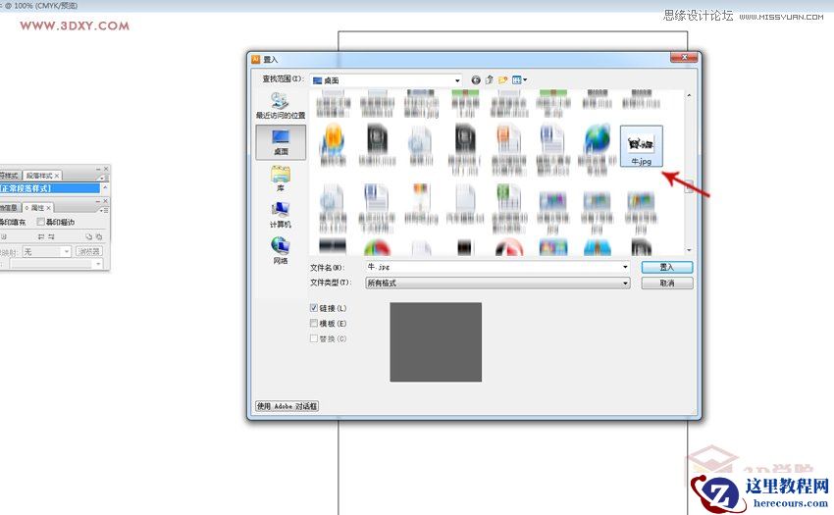Viewport: 834px width, 515px height.
Task: Expand the URL dropdown in 属性 panel
Action: coord(98,264)
